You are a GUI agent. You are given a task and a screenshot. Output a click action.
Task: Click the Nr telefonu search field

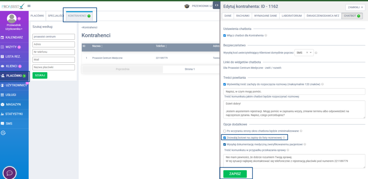[54, 52]
